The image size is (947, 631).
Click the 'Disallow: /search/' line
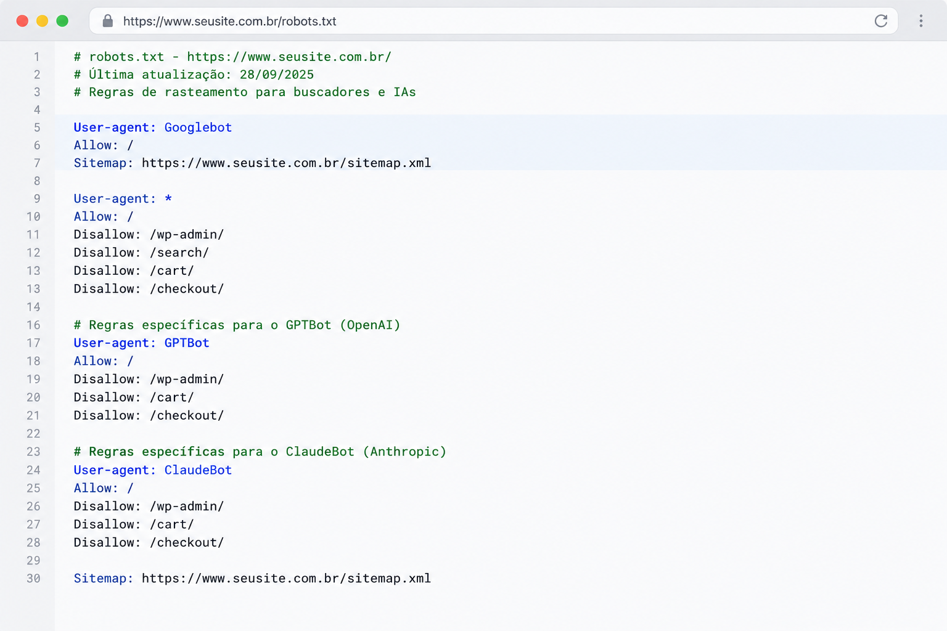click(141, 253)
